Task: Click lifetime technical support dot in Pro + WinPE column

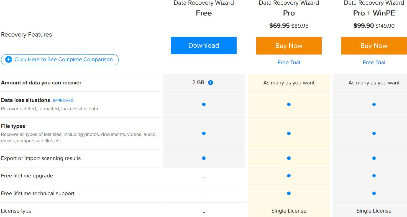Action: (x=374, y=193)
